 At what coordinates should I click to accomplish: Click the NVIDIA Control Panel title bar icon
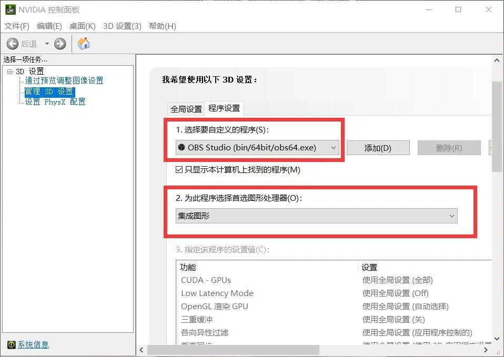(x=11, y=9)
